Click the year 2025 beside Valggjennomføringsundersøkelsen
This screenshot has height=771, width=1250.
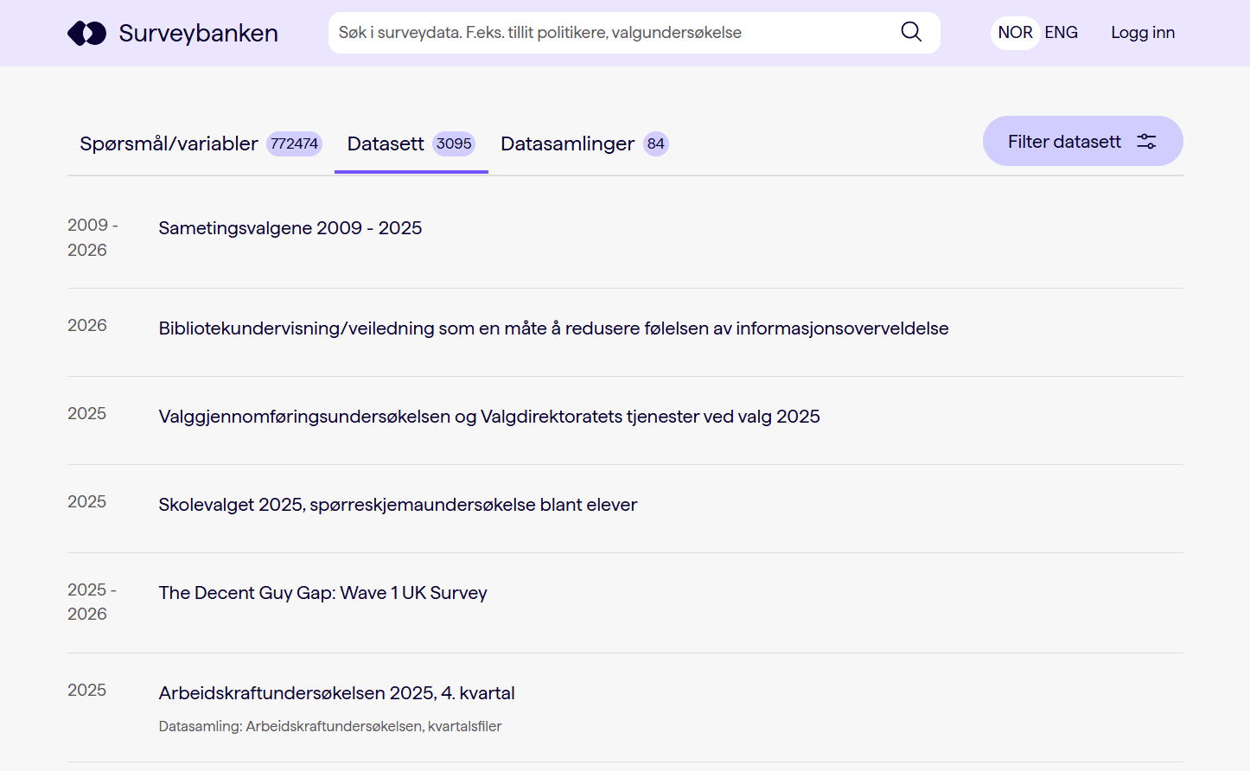click(x=86, y=414)
